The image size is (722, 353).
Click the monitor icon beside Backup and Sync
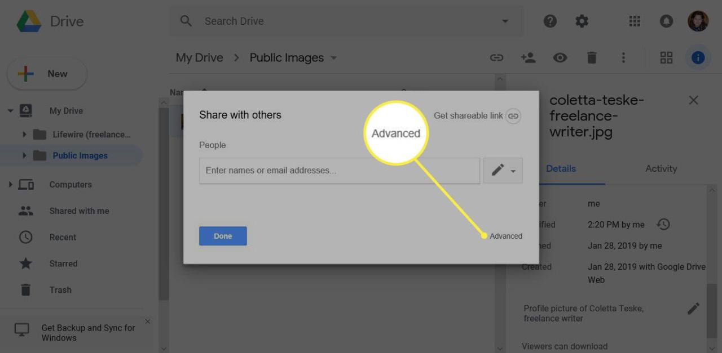21,330
